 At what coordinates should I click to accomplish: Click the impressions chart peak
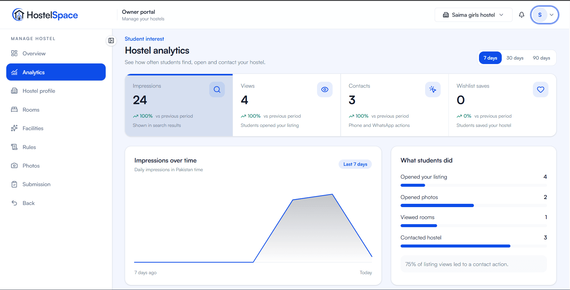point(332,195)
